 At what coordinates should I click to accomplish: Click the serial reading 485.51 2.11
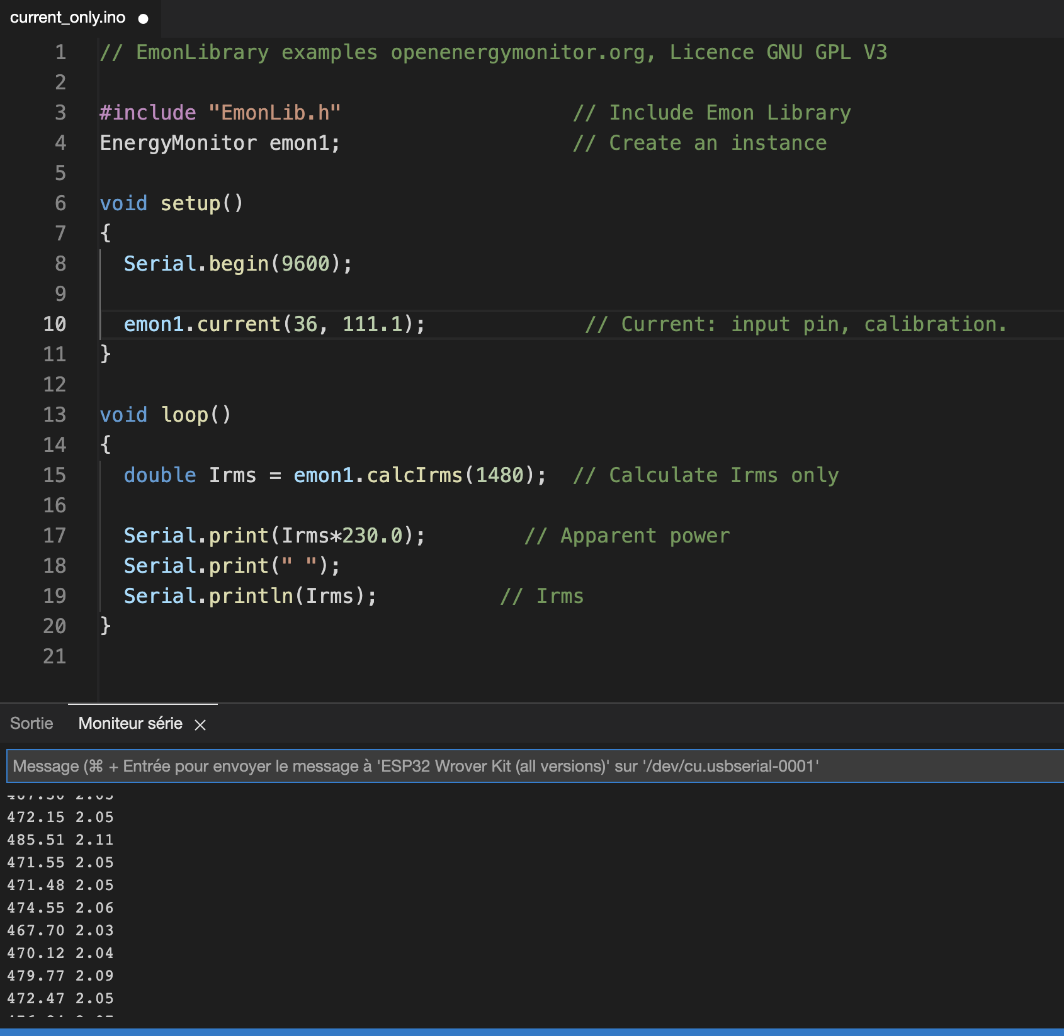pos(60,839)
